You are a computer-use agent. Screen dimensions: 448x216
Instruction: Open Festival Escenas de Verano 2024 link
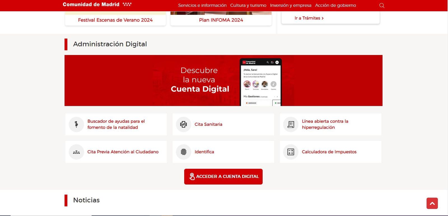[115, 20]
